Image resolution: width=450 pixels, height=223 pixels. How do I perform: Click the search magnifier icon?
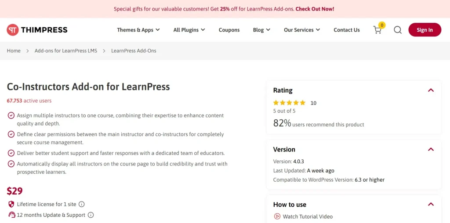397,30
